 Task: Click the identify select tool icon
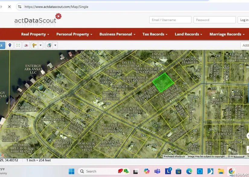tap(49, 45)
